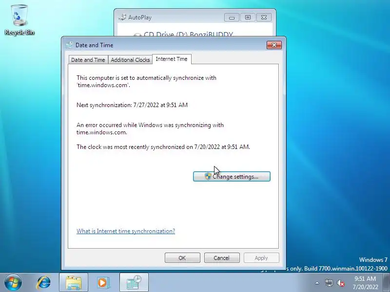
Task: Open Windows Explorer folder taskbar icon
Action: coord(74,283)
